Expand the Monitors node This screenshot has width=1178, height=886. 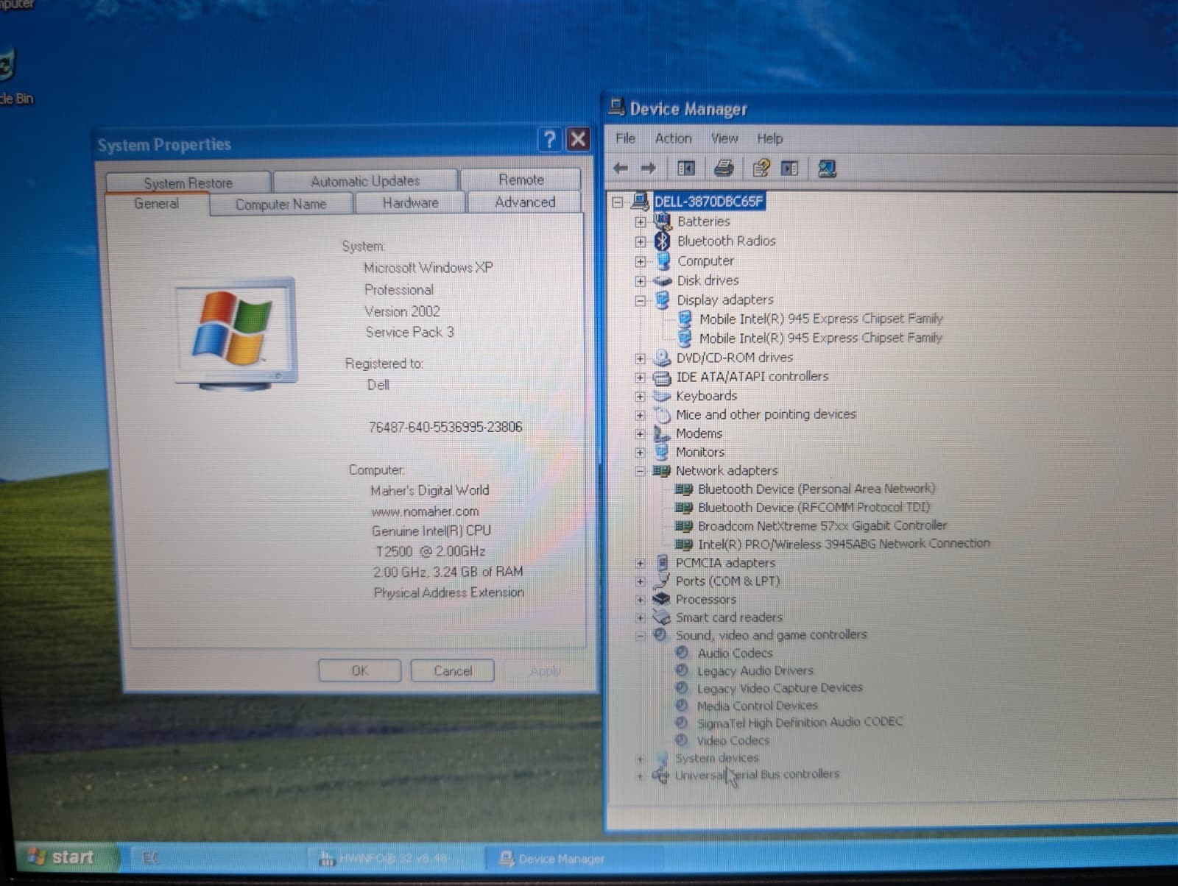coord(640,453)
